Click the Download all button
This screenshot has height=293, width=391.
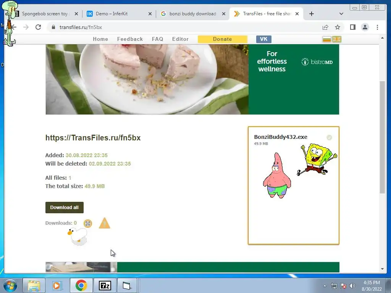pyautogui.click(x=64, y=208)
